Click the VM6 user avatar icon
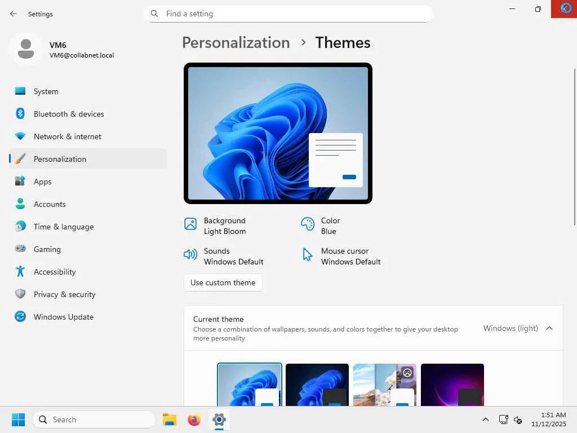The width and height of the screenshot is (577, 433). click(x=26, y=48)
